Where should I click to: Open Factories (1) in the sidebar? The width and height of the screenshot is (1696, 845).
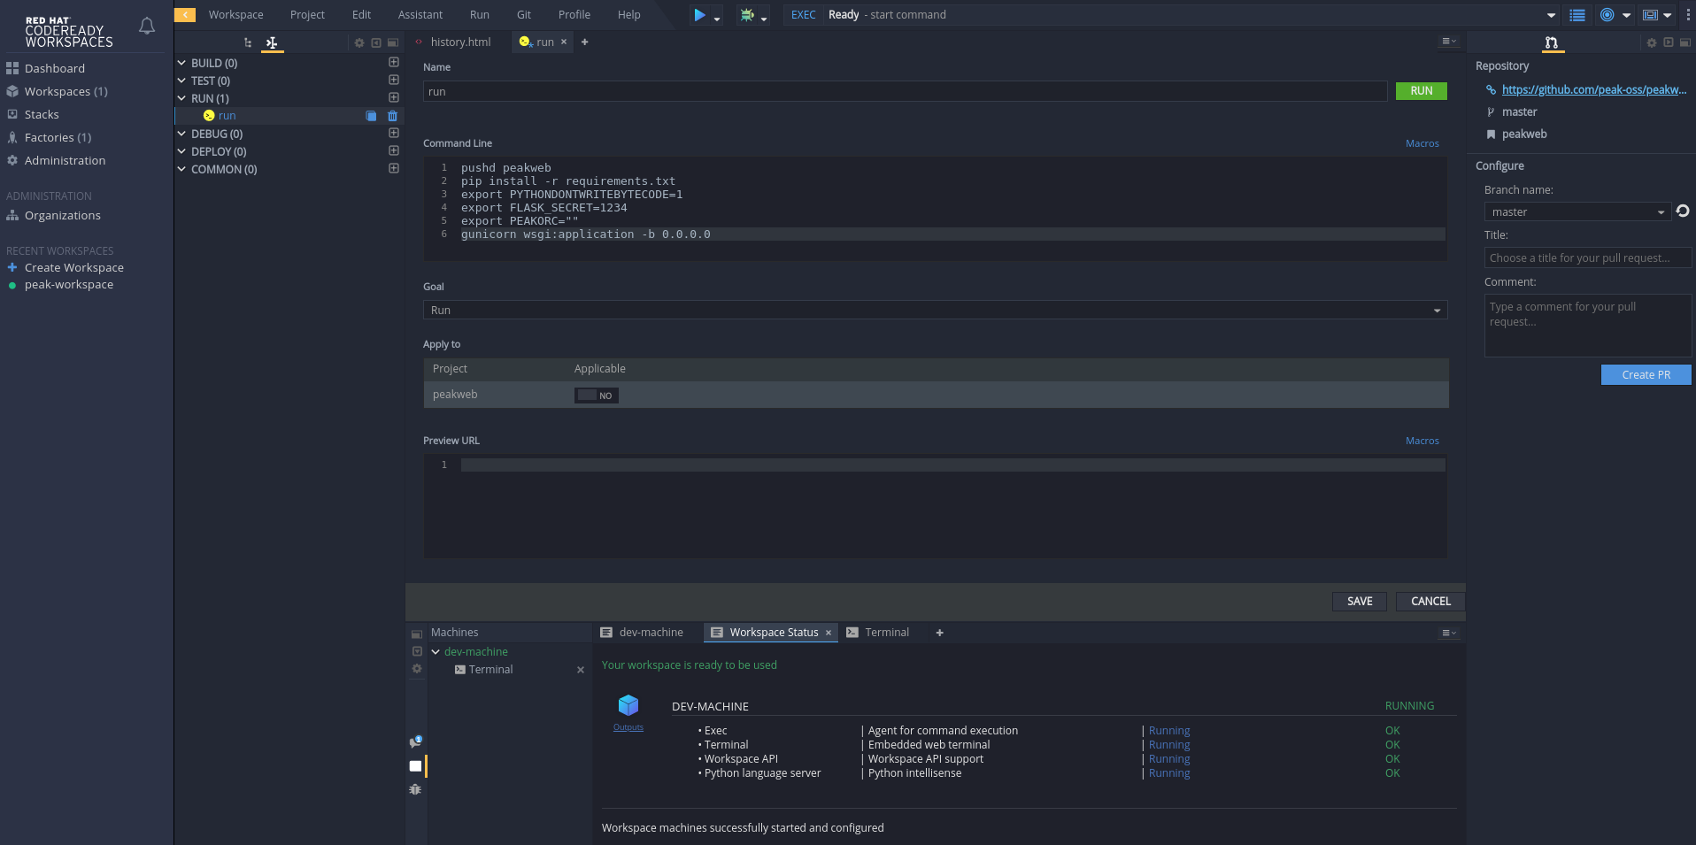(58, 138)
